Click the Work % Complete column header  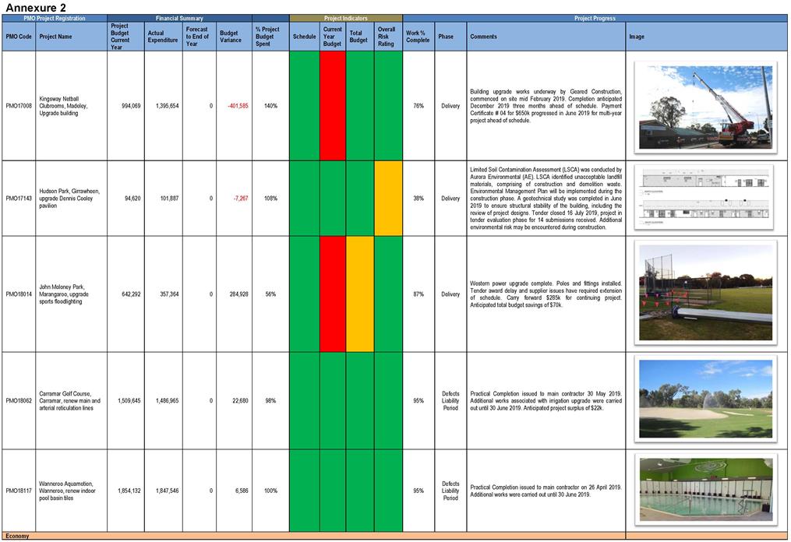(x=418, y=37)
